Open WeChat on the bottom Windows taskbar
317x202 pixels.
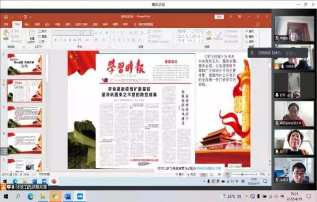[55, 196]
